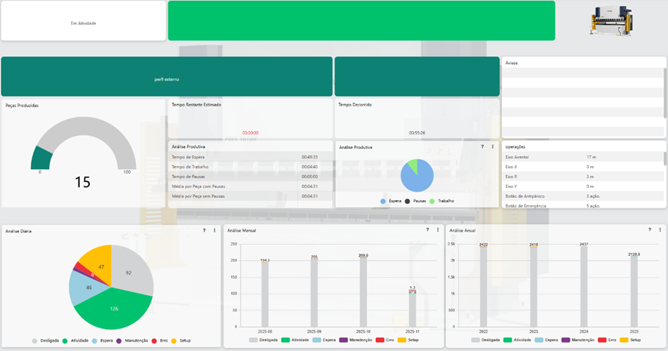
Task: Click the 'perfil externo' green panel
Action: (167, 77)
